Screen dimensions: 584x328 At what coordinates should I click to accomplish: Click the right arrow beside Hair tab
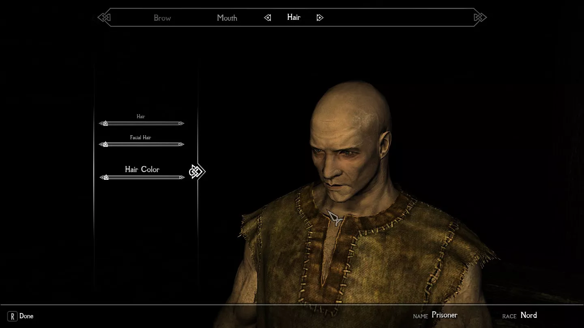[x=320, y=17]
